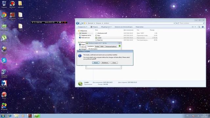The height and width of the screenshot is (118, 210).
Task: Click the Windows Start button
Action: (3, 116)
